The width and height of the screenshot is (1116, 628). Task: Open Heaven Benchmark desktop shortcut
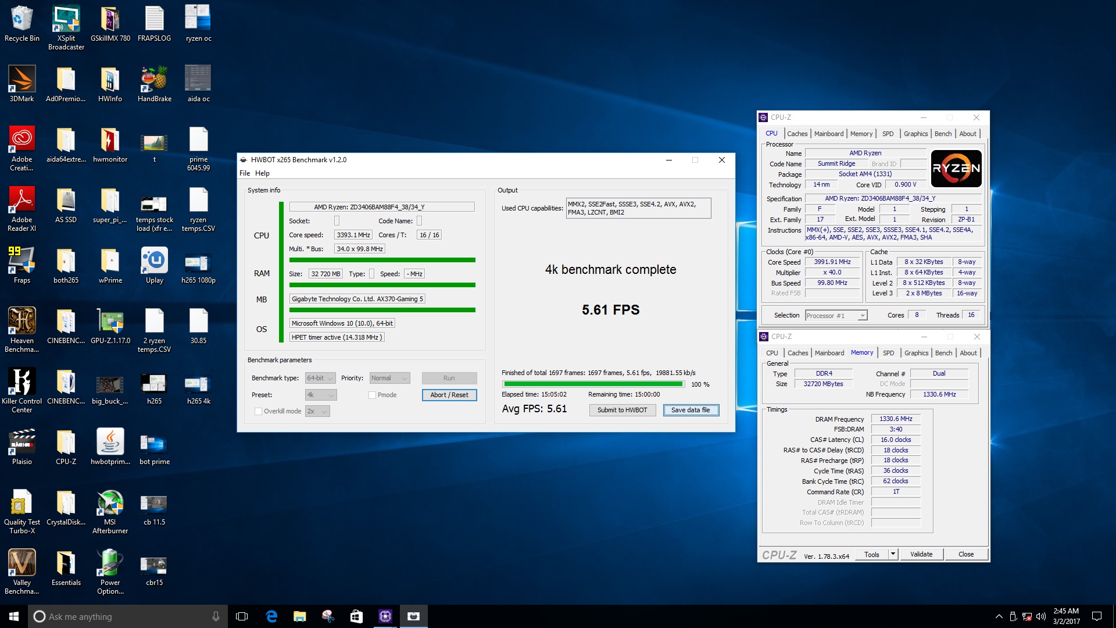click(x=22, y=329)
